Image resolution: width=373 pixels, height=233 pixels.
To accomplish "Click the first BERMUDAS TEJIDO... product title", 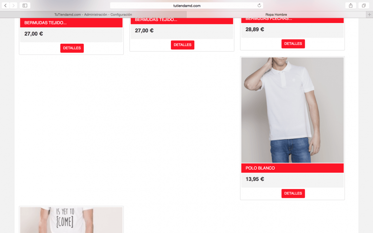I will [x=45, y=23].
